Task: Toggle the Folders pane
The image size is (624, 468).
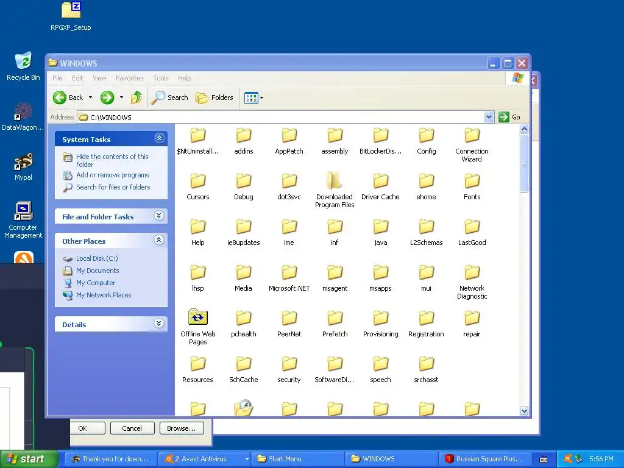Action: [x=214, y=97]
